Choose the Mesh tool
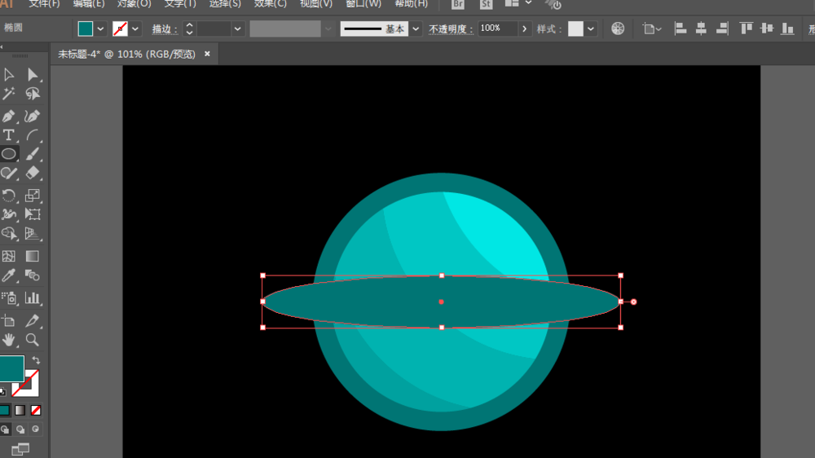Screen dimensions: 815x458 pos(9,256)
